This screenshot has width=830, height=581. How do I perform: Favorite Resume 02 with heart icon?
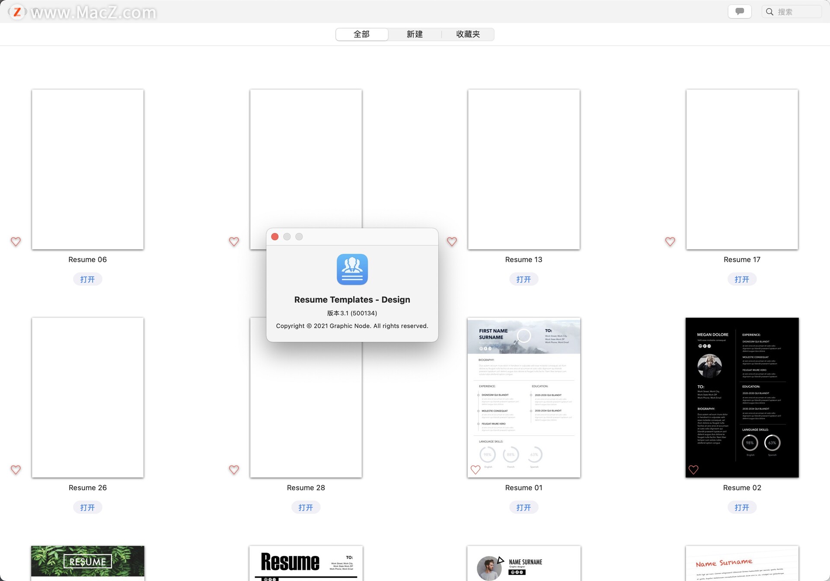pos(693,470)
